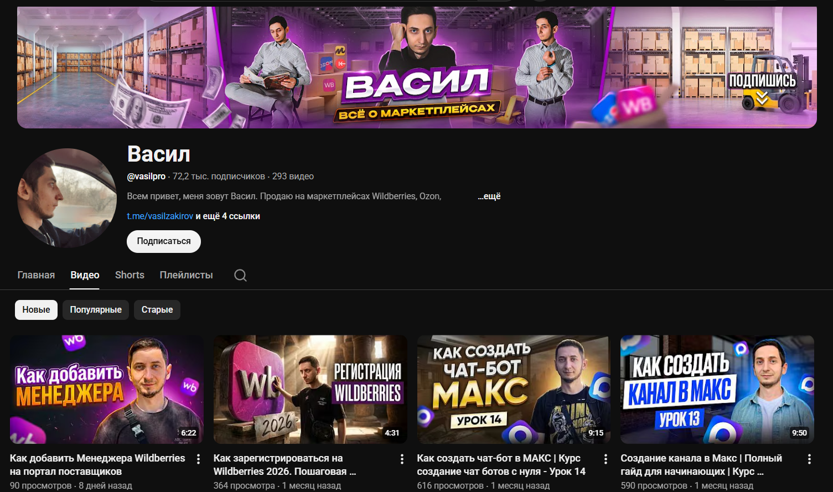Open options menu for чат-бот в МАКС video
Viewport: 833px width, 492px height.
click(x=606, y=459)
